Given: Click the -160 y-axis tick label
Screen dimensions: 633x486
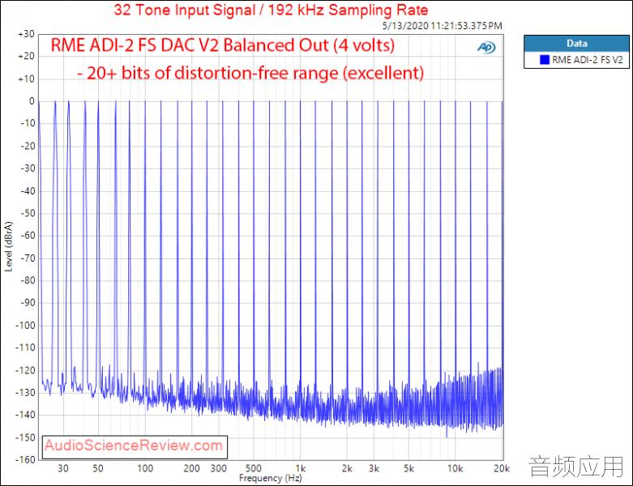Looking at the screenshot, I should click(25, 460).
